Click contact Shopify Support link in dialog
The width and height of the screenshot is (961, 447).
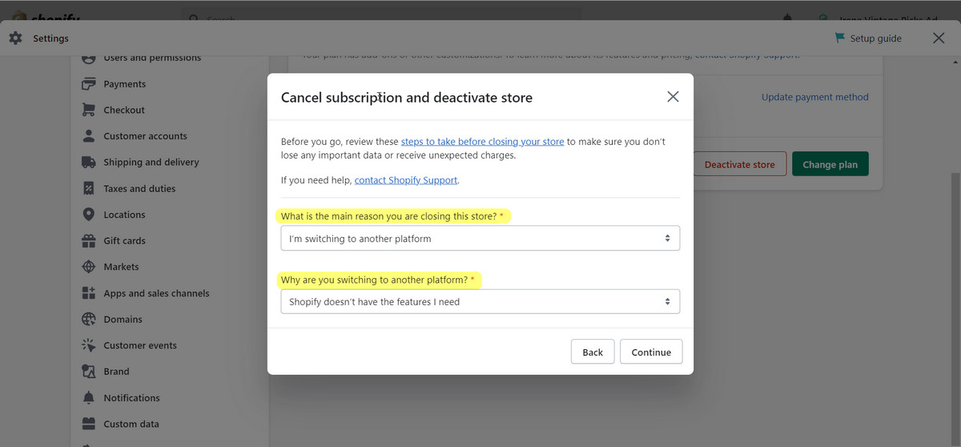point(406,180)
